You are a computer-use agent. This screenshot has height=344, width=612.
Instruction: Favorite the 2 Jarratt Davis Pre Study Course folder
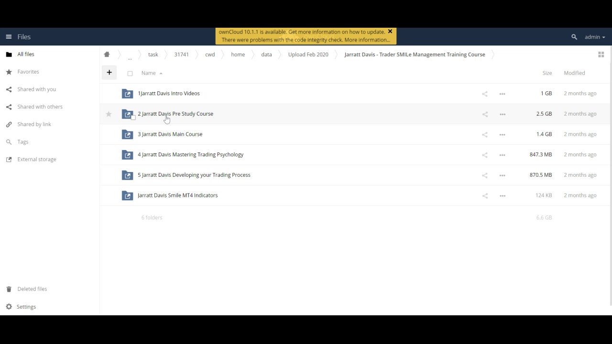109,114
